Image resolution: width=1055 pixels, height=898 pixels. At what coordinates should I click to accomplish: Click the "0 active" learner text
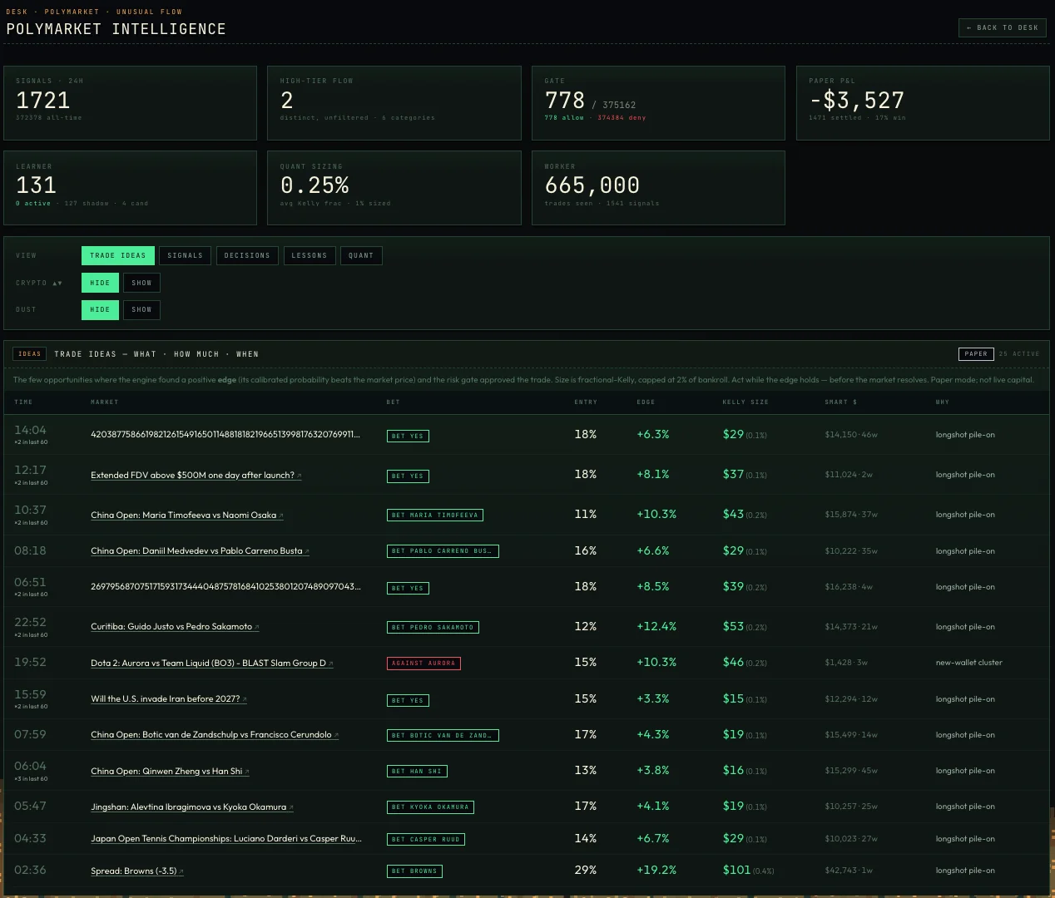coord(33,204)
